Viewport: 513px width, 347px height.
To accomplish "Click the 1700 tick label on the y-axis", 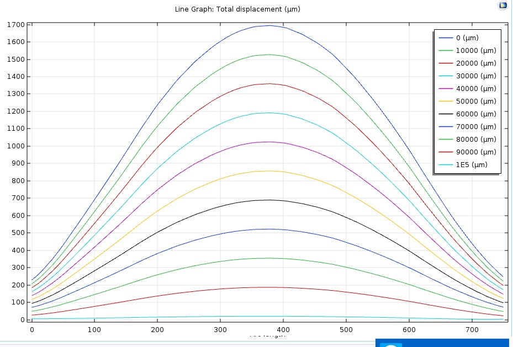I will coord(16,25).
